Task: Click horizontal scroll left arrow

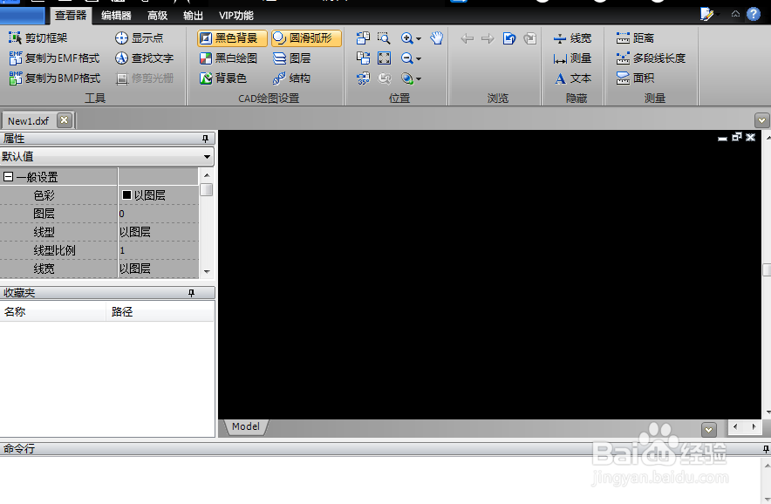Action: tap(735, 426)
